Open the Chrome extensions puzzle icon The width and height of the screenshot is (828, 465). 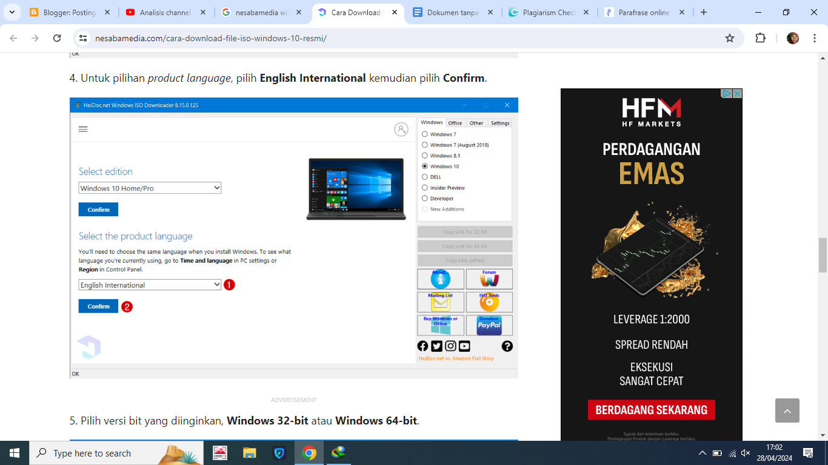pos(760,38)
